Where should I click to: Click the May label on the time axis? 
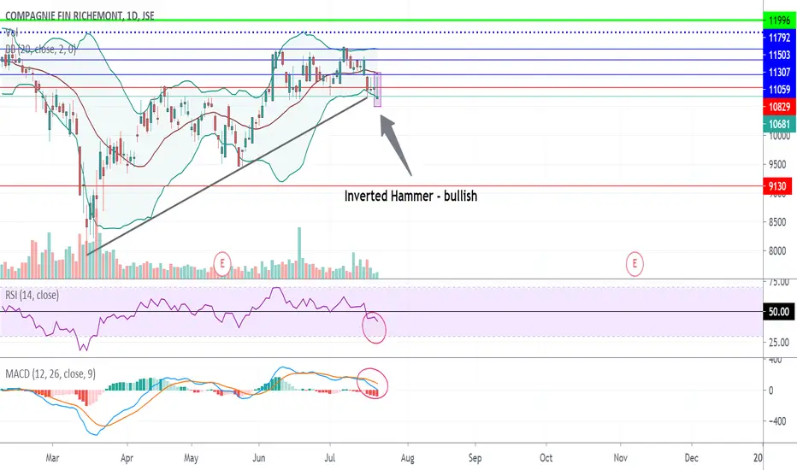191,458
